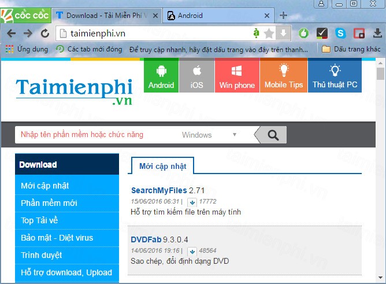Open the green shield extension icon

(303, 33)
